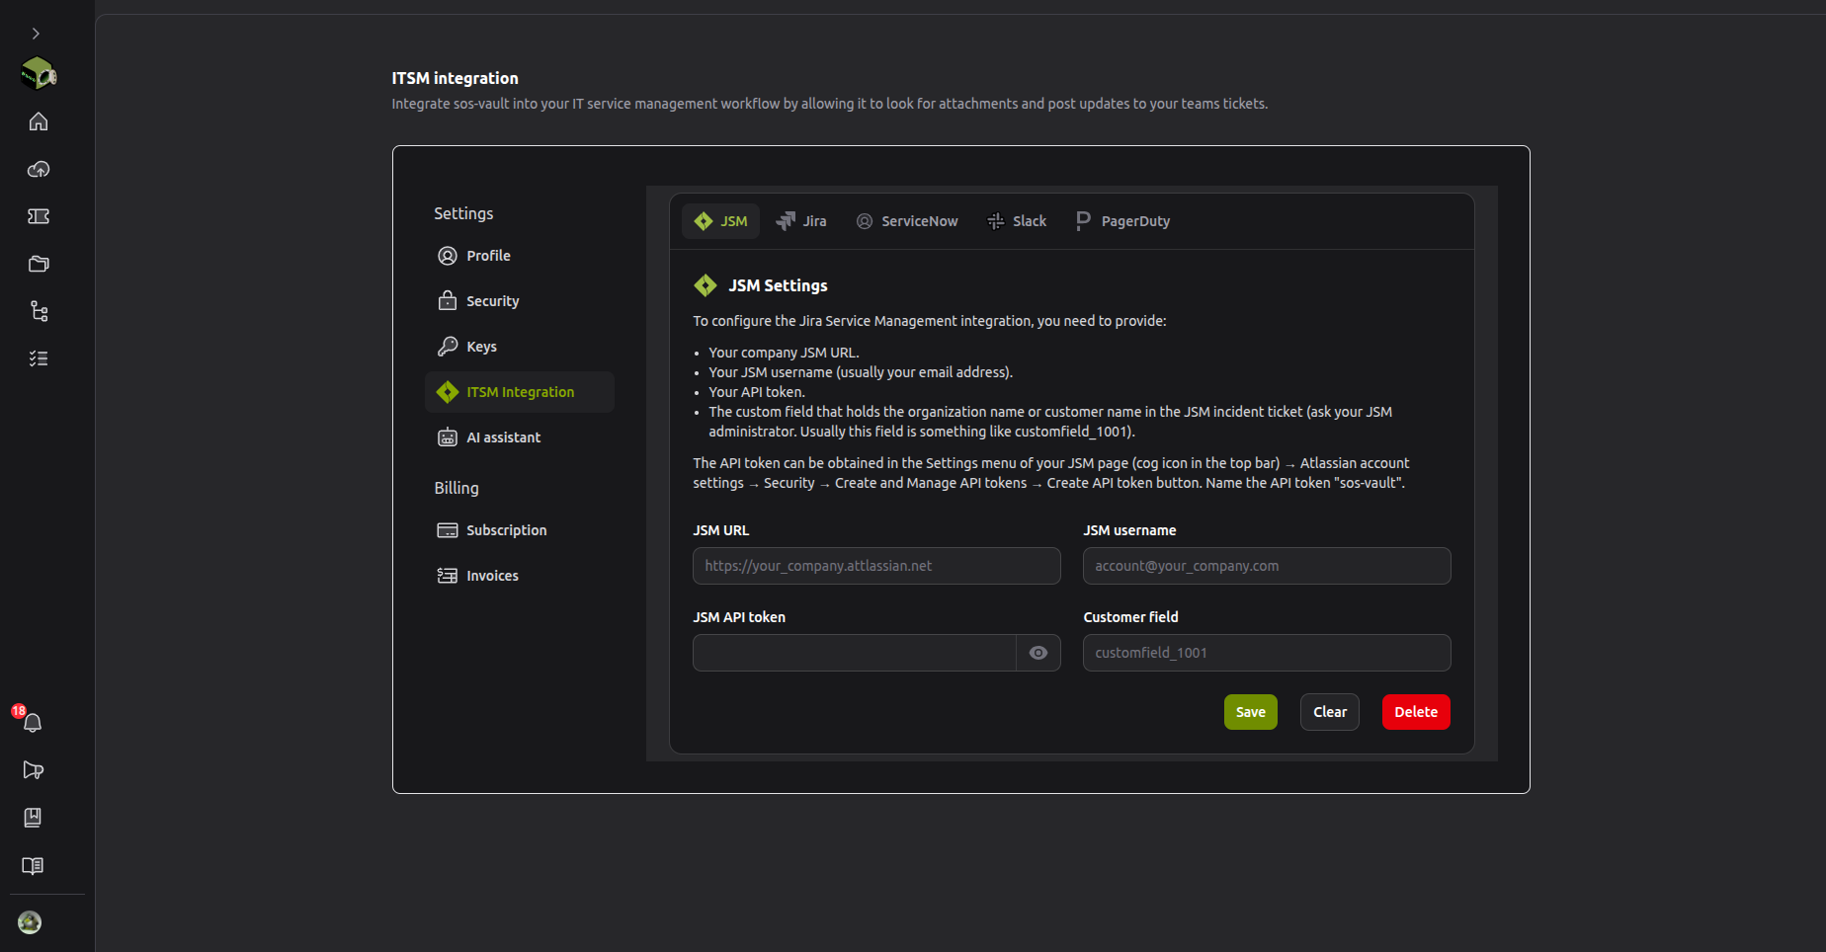
Task: Click the 'Settings' section label
Action: coord(463,213)
